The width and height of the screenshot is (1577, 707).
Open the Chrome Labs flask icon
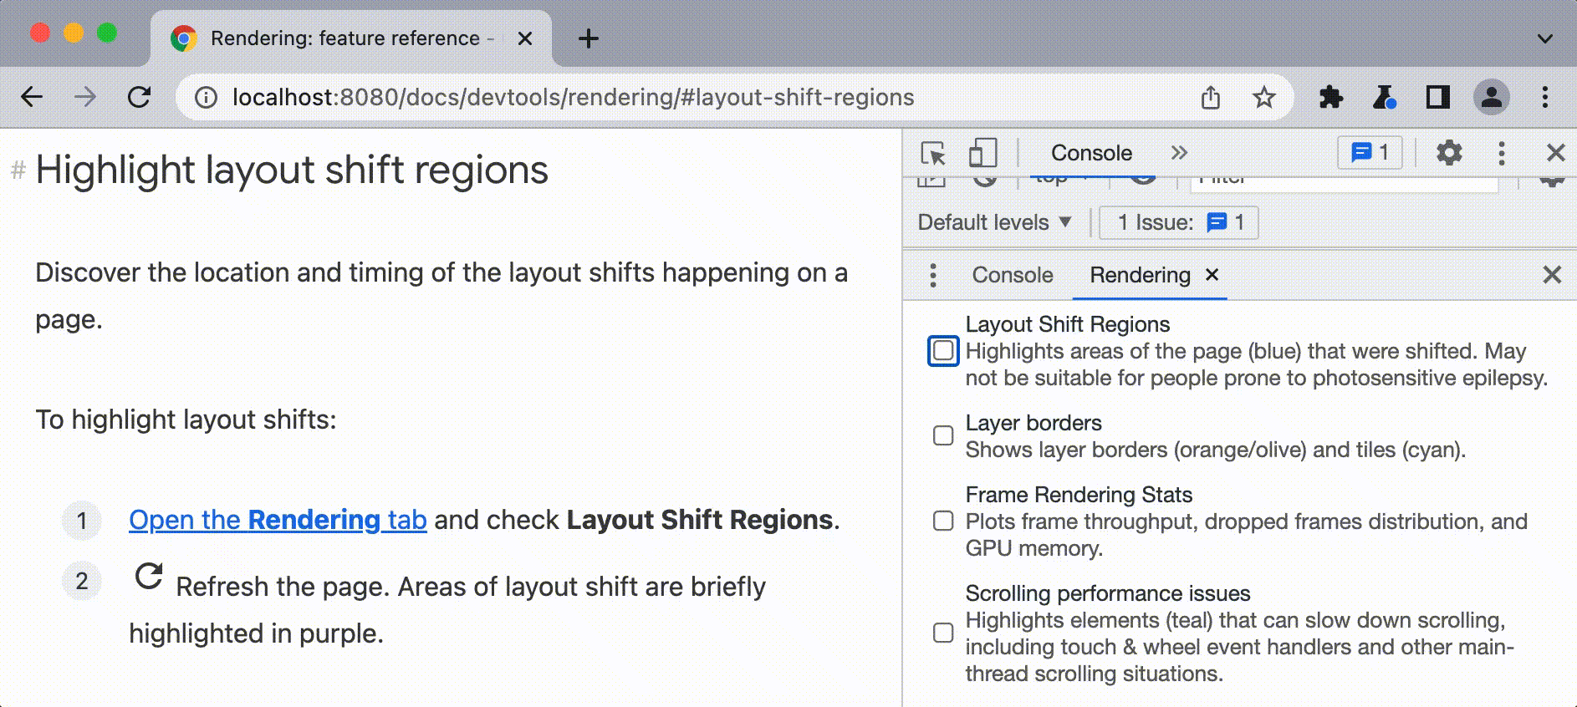(1384, 98)
